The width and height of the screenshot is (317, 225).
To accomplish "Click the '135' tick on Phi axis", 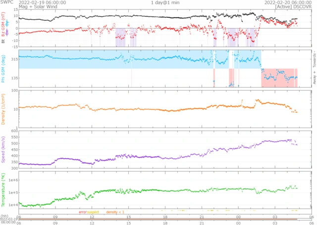I will coord(14,78).
